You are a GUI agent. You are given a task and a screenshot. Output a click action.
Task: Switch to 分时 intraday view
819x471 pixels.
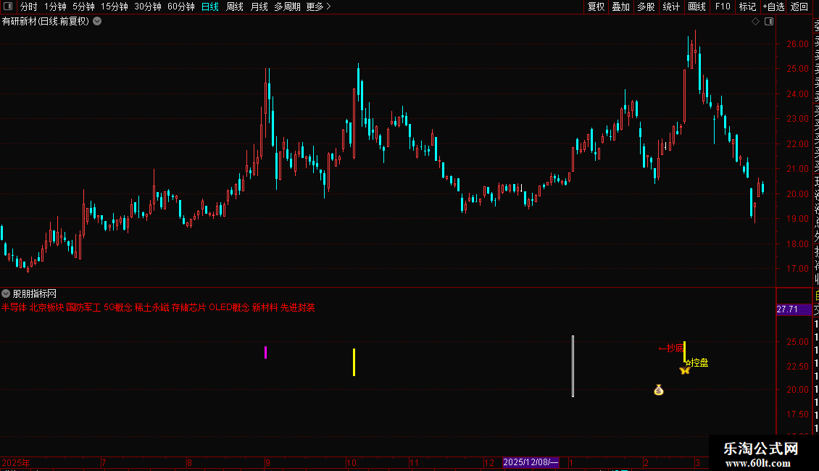click(29, 7)
